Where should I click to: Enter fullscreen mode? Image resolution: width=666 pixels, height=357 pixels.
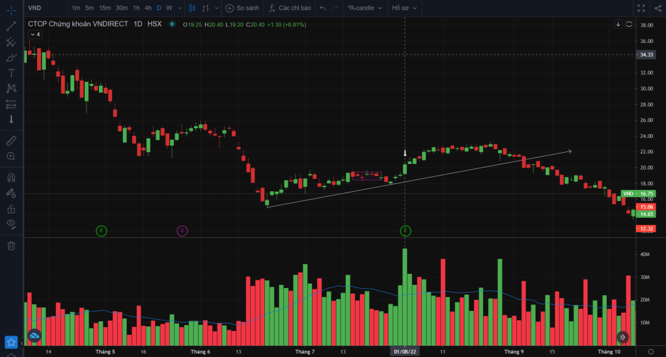pyautogui.click(x=641, y=8)
